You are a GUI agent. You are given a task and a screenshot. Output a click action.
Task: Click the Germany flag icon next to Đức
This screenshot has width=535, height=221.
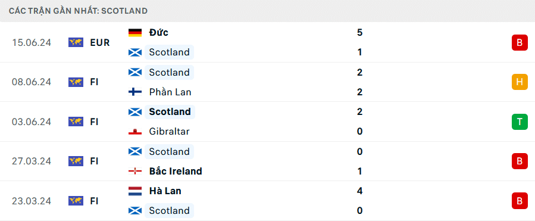tap(134, 33)
